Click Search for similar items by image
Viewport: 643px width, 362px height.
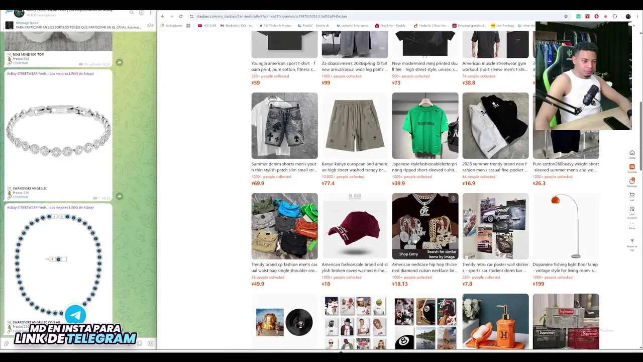442,254
